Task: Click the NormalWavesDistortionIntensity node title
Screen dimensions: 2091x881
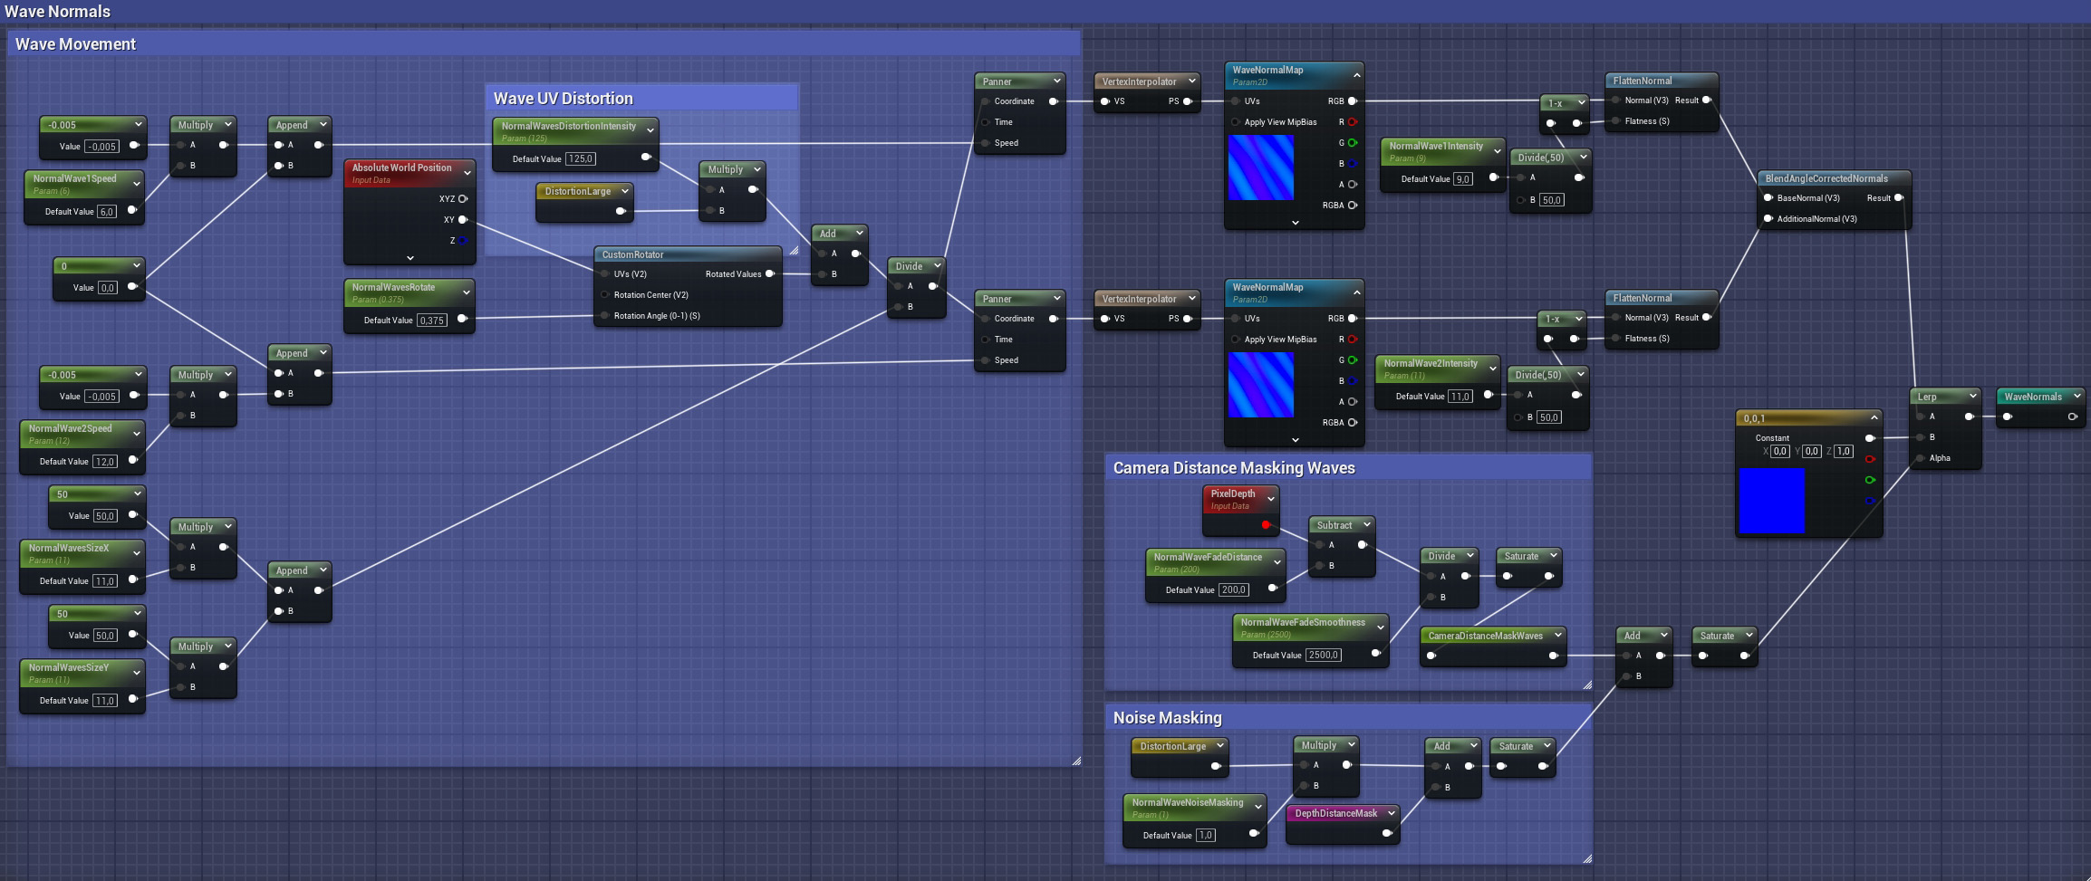Action: coord(568,127)
